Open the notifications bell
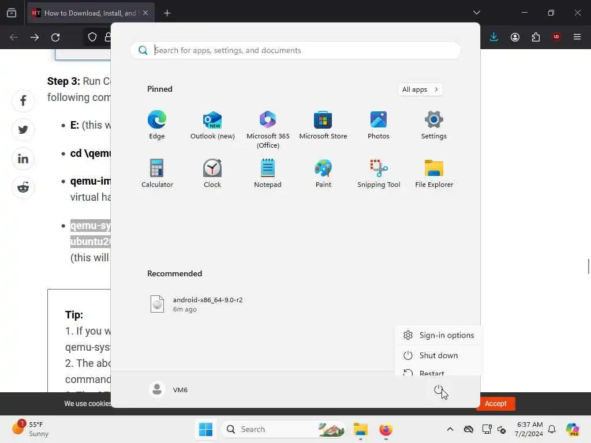Screen dimensions: 591x443 pos(552,429)
